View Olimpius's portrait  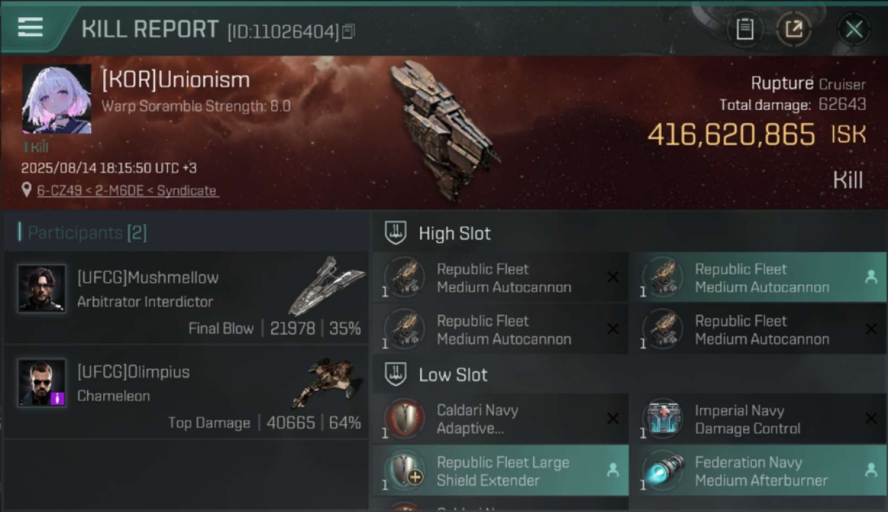click(42, 382)
